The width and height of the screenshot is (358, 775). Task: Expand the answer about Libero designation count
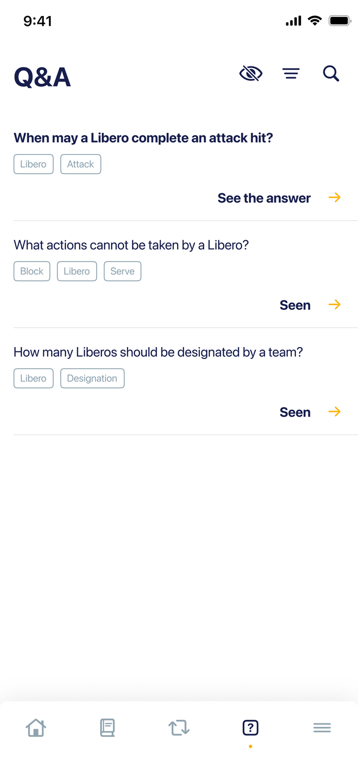click(x=294, y=412)
